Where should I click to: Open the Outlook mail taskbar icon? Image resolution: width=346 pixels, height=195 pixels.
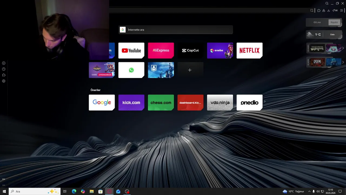pyautogui.click(x=118, y=191)
